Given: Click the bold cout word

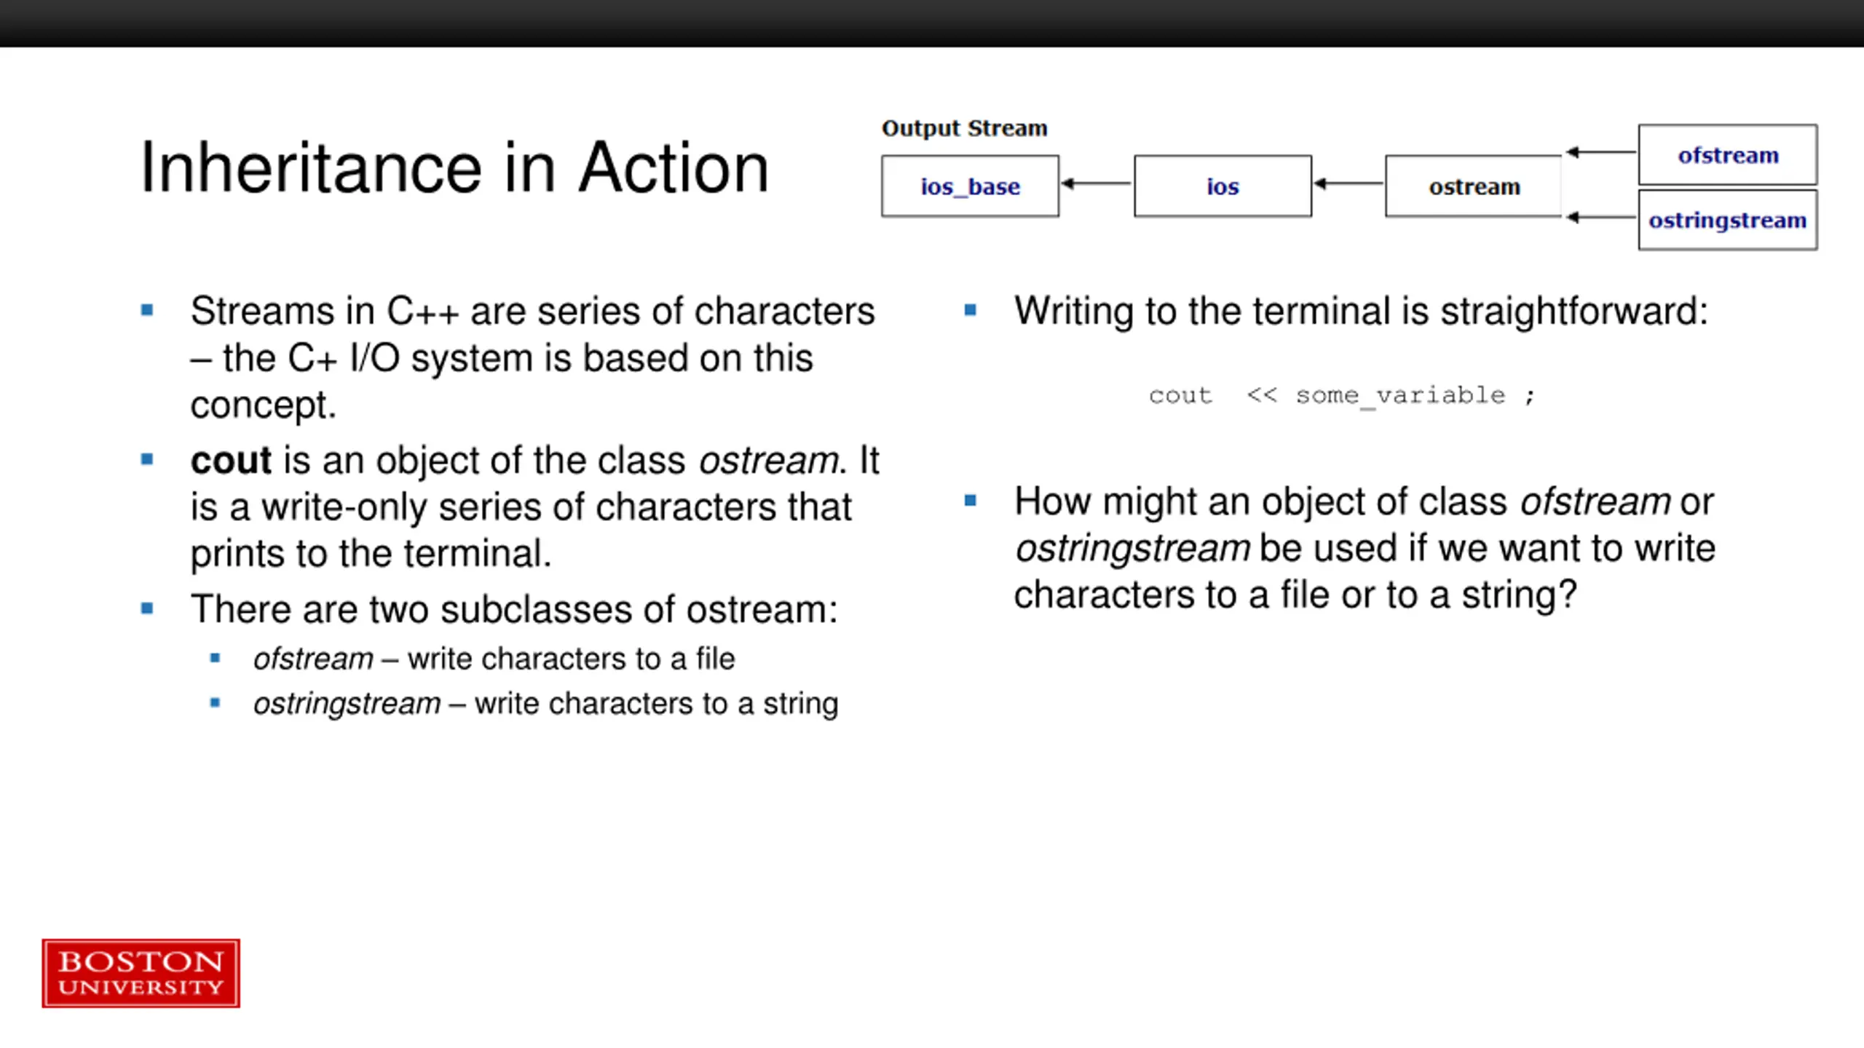Looking at the screenshot, I should [x=231, y=460].
